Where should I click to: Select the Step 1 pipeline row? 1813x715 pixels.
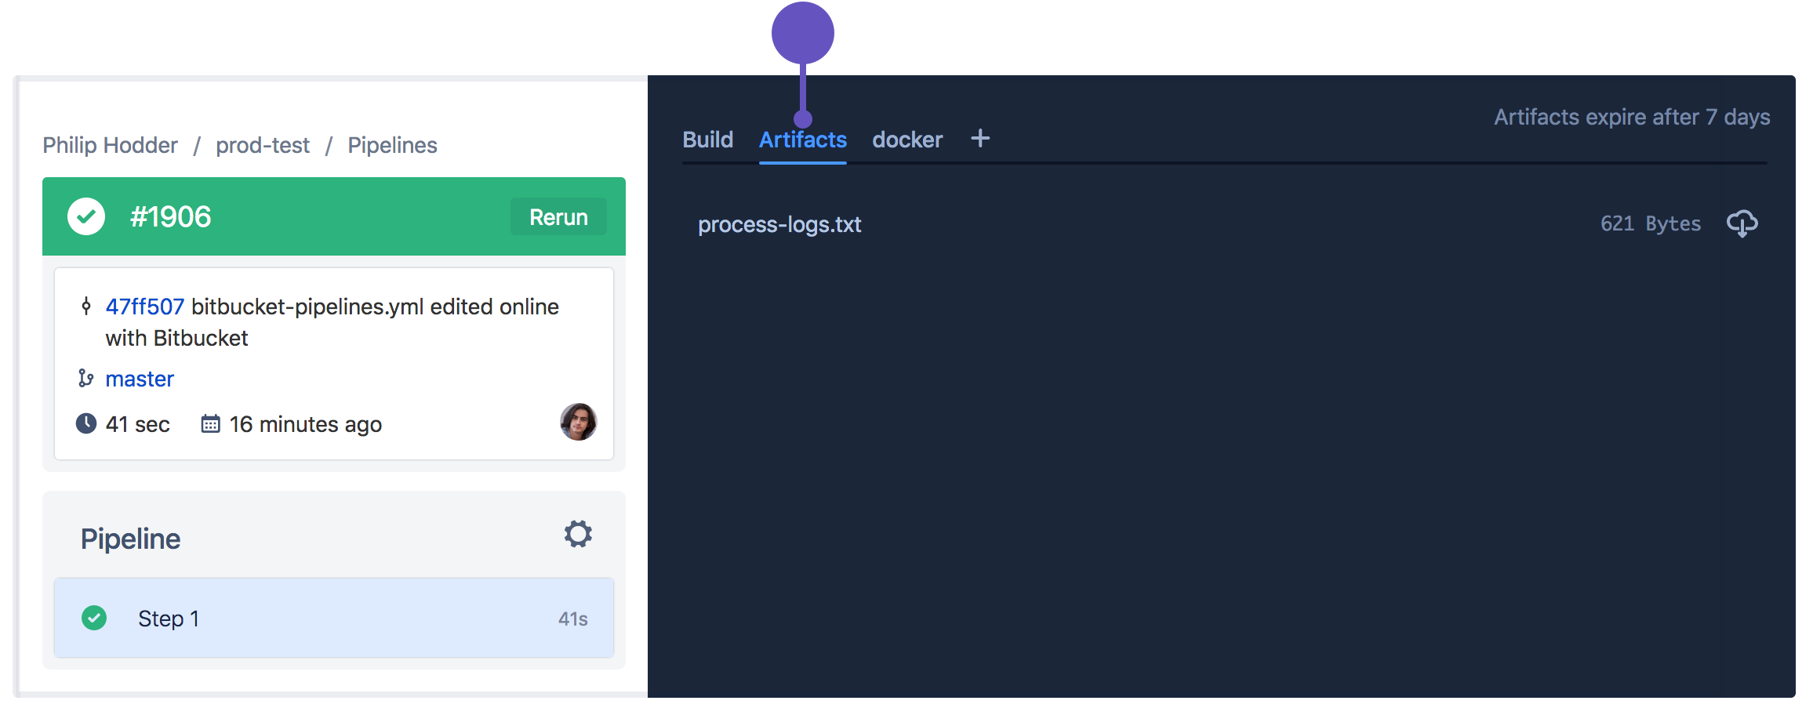[334, 618]
